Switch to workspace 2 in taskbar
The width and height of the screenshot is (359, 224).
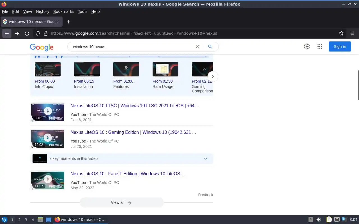[19, 220]
